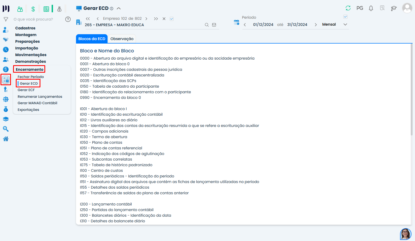The image size is (415, 241).
Task: Click the handshake icon in the sidebar
Action: (x=6, y=40)
